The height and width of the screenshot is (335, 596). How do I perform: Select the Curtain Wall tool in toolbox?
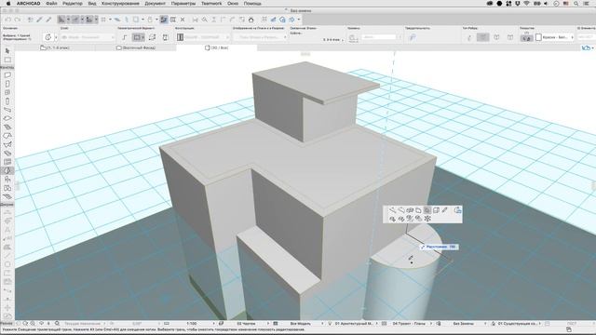click(x=7, y=162)
